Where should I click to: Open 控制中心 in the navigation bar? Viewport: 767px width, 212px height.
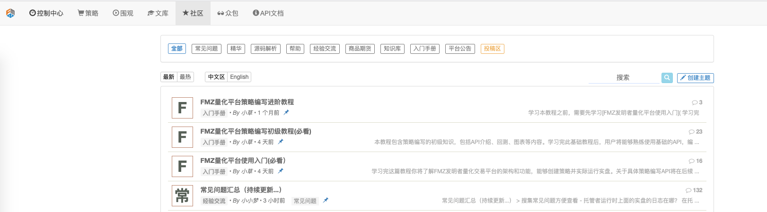[46, 13]
